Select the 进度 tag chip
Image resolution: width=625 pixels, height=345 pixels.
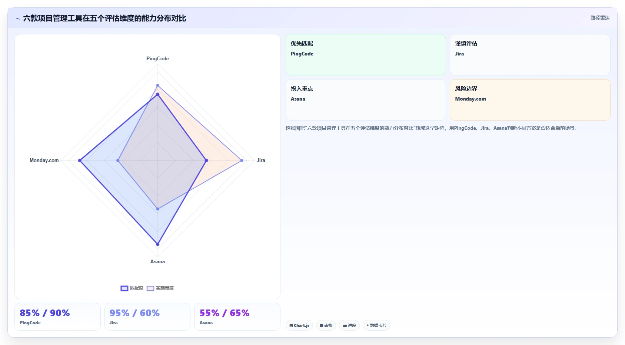tap(349, 325)
